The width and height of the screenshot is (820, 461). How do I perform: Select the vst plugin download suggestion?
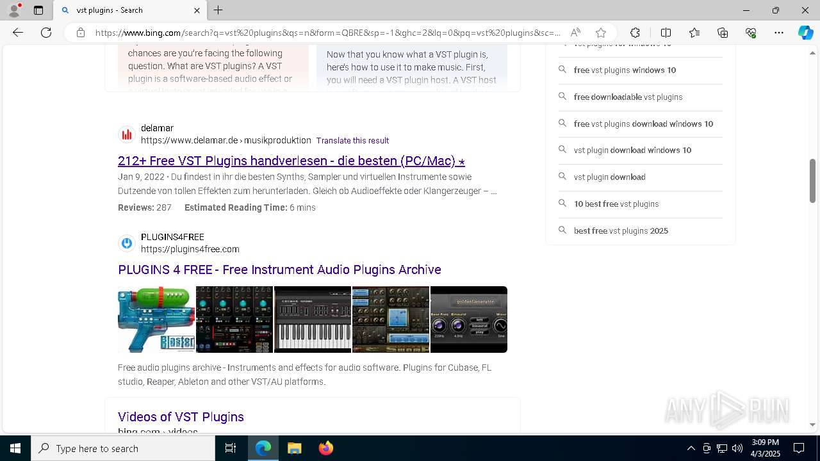coord(641,177)
